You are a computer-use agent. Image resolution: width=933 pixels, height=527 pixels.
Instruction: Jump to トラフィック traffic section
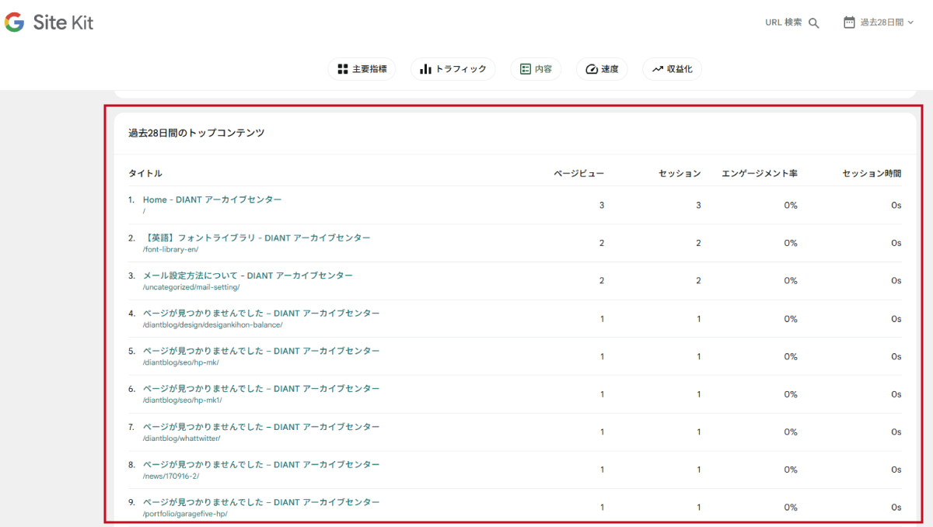pos(453,69)
